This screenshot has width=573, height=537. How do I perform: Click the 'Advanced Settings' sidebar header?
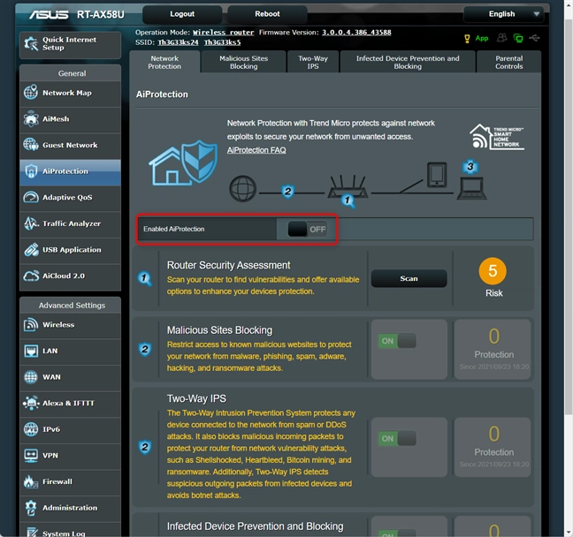coord(72,306)
